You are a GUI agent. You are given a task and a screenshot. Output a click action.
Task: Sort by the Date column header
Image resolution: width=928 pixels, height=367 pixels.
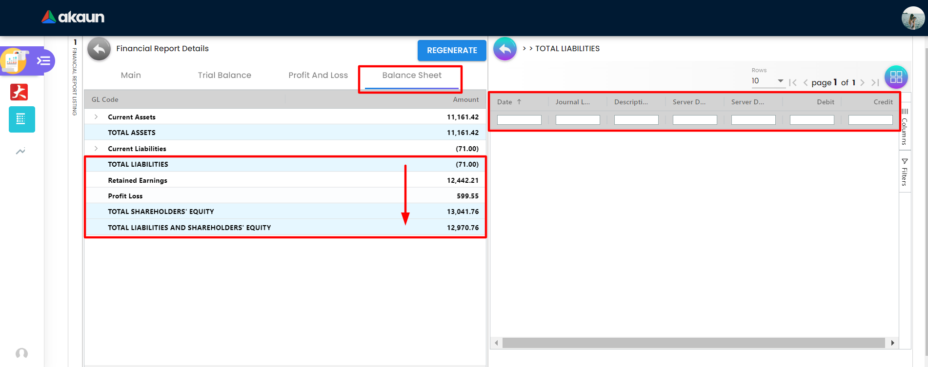click(504, 102)
